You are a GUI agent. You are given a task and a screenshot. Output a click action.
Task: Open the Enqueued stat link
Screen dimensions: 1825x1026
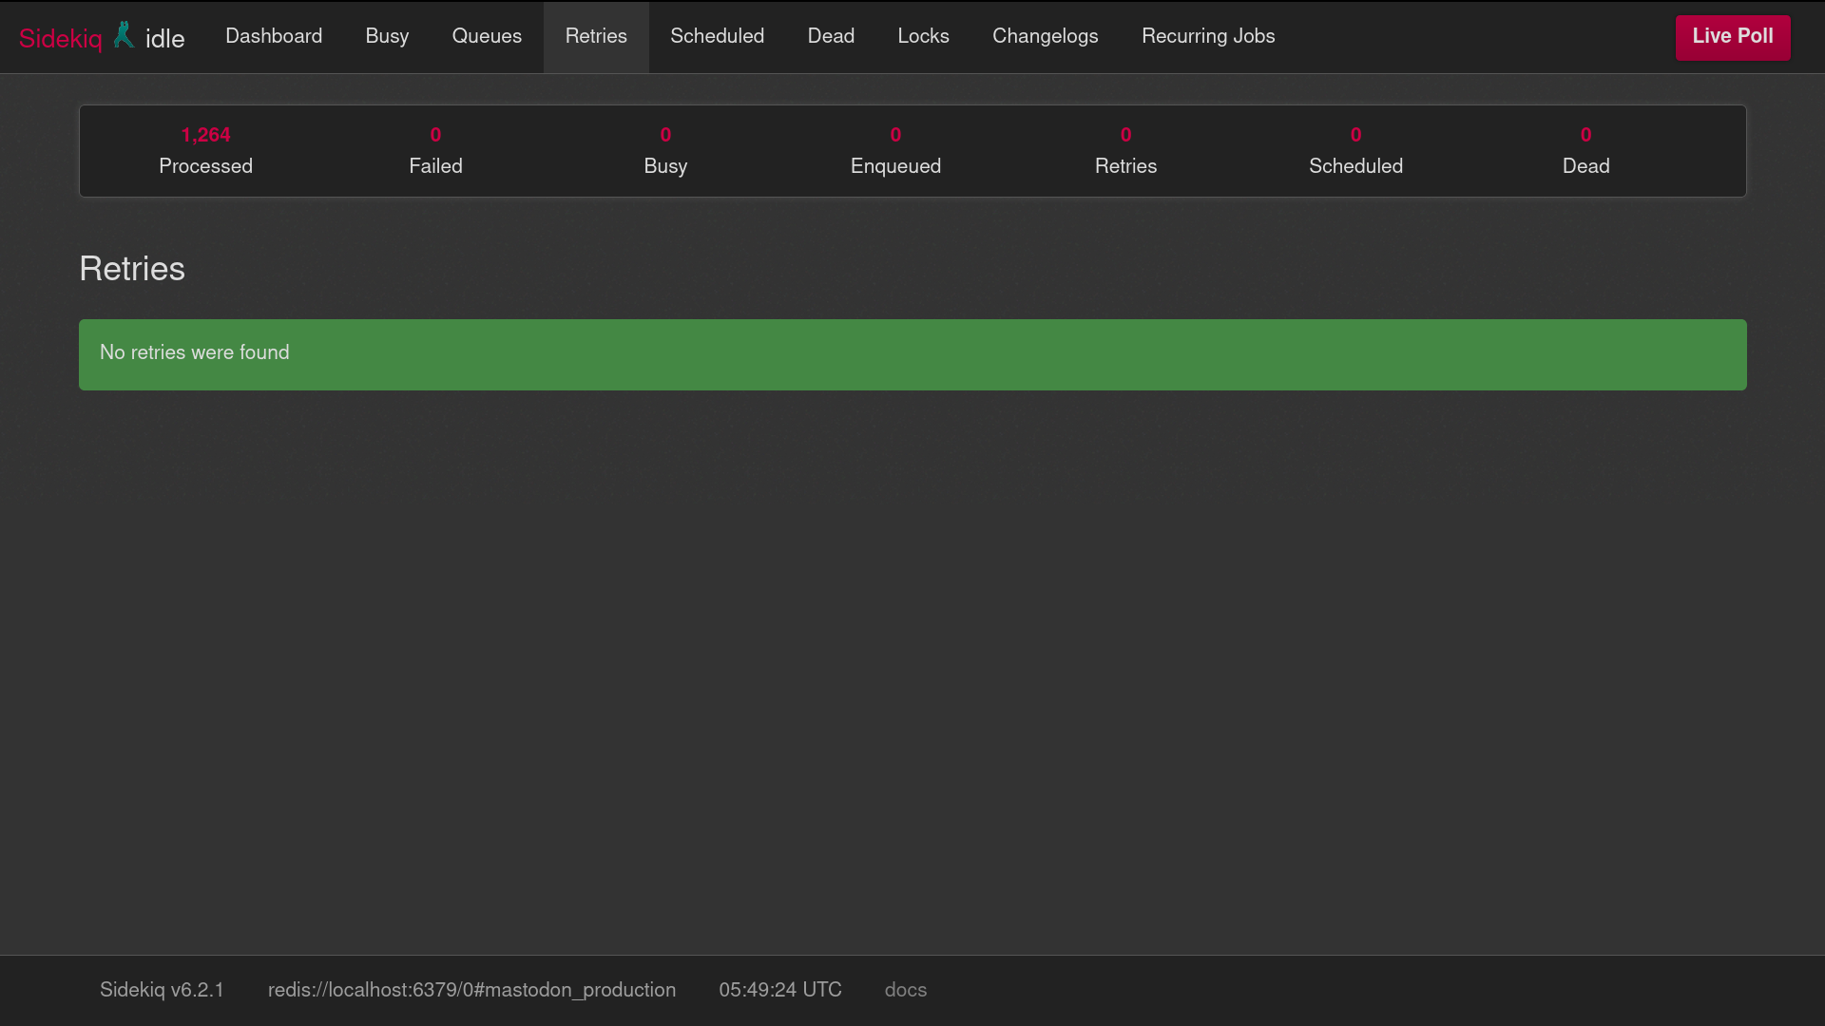(895, 151)
